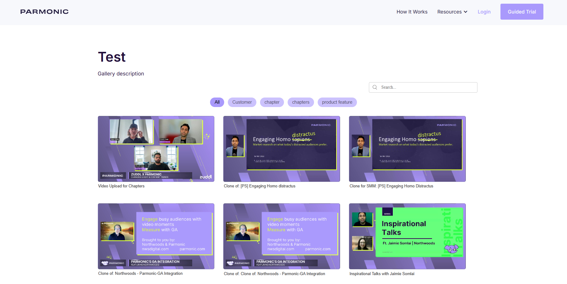This screenshot has width=567, height=284.
Task: Filter gallery by chapter tag
Action: coord(272,102)
